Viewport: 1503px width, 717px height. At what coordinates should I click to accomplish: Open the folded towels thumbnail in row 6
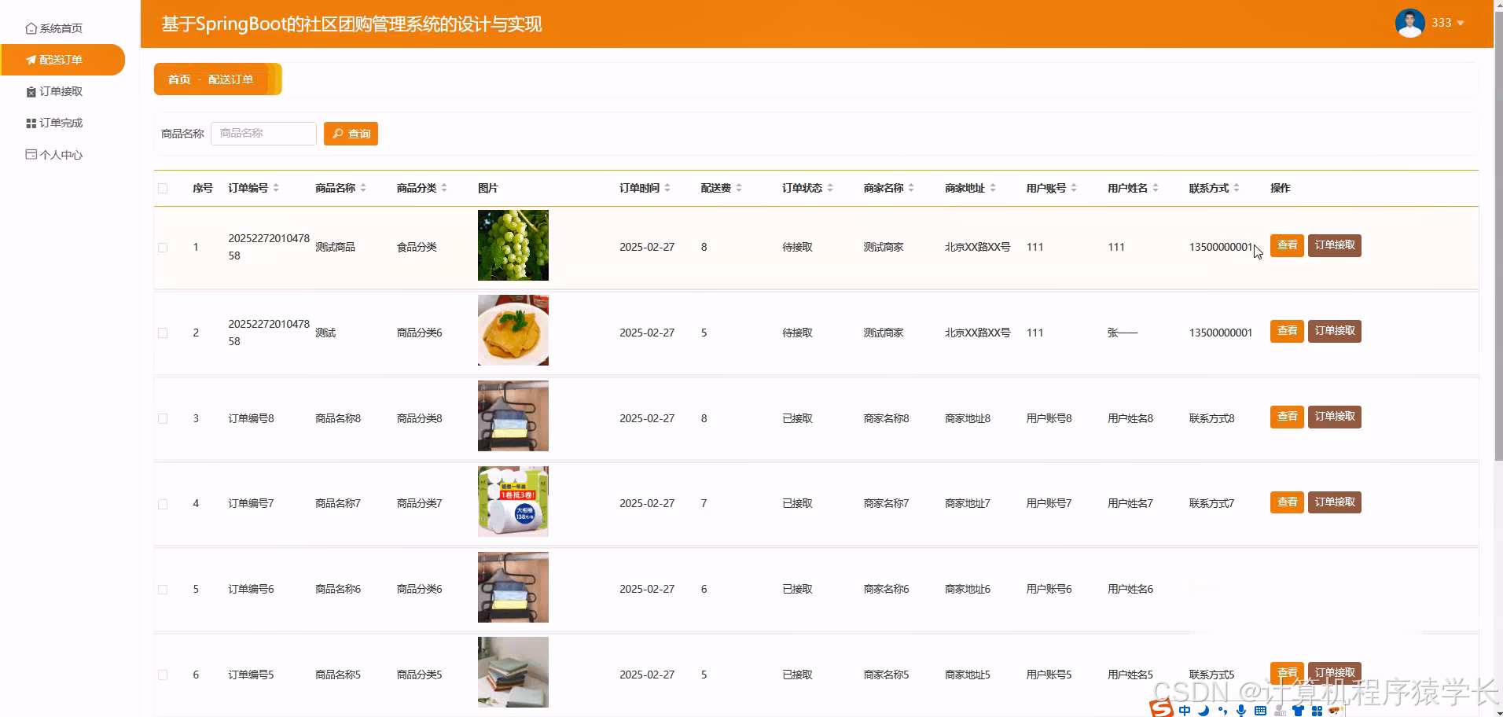(x=513, y=672)
